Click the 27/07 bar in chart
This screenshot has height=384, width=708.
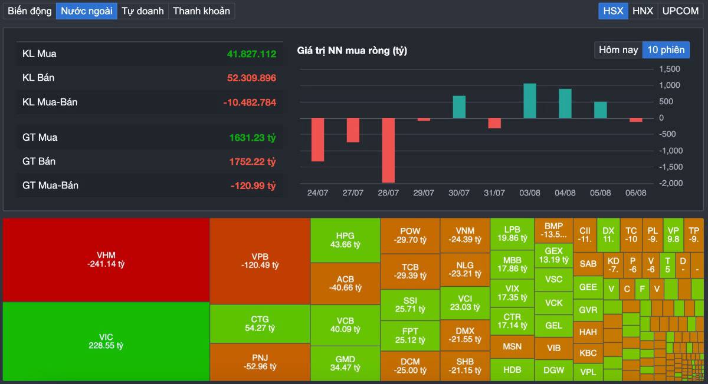pyautogui.click(x=353, y=130)
